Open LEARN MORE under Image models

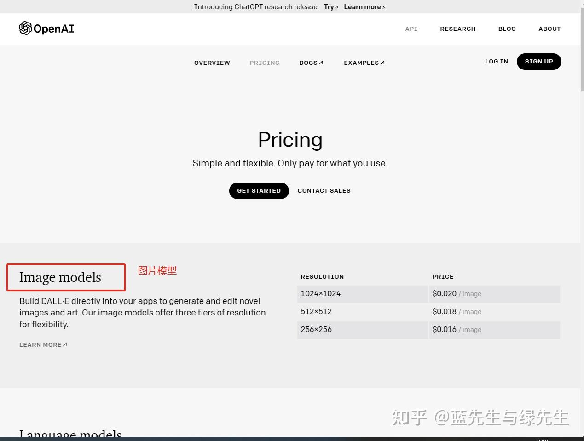point(40,344)
